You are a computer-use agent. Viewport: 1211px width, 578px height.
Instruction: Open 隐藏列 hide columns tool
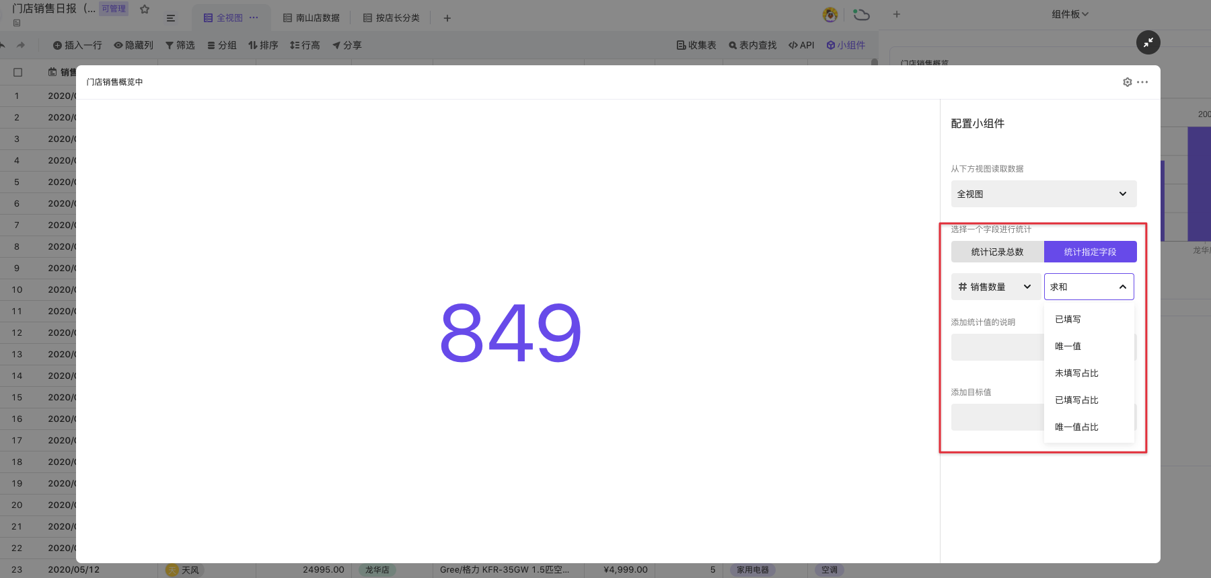tap(133, 45)
